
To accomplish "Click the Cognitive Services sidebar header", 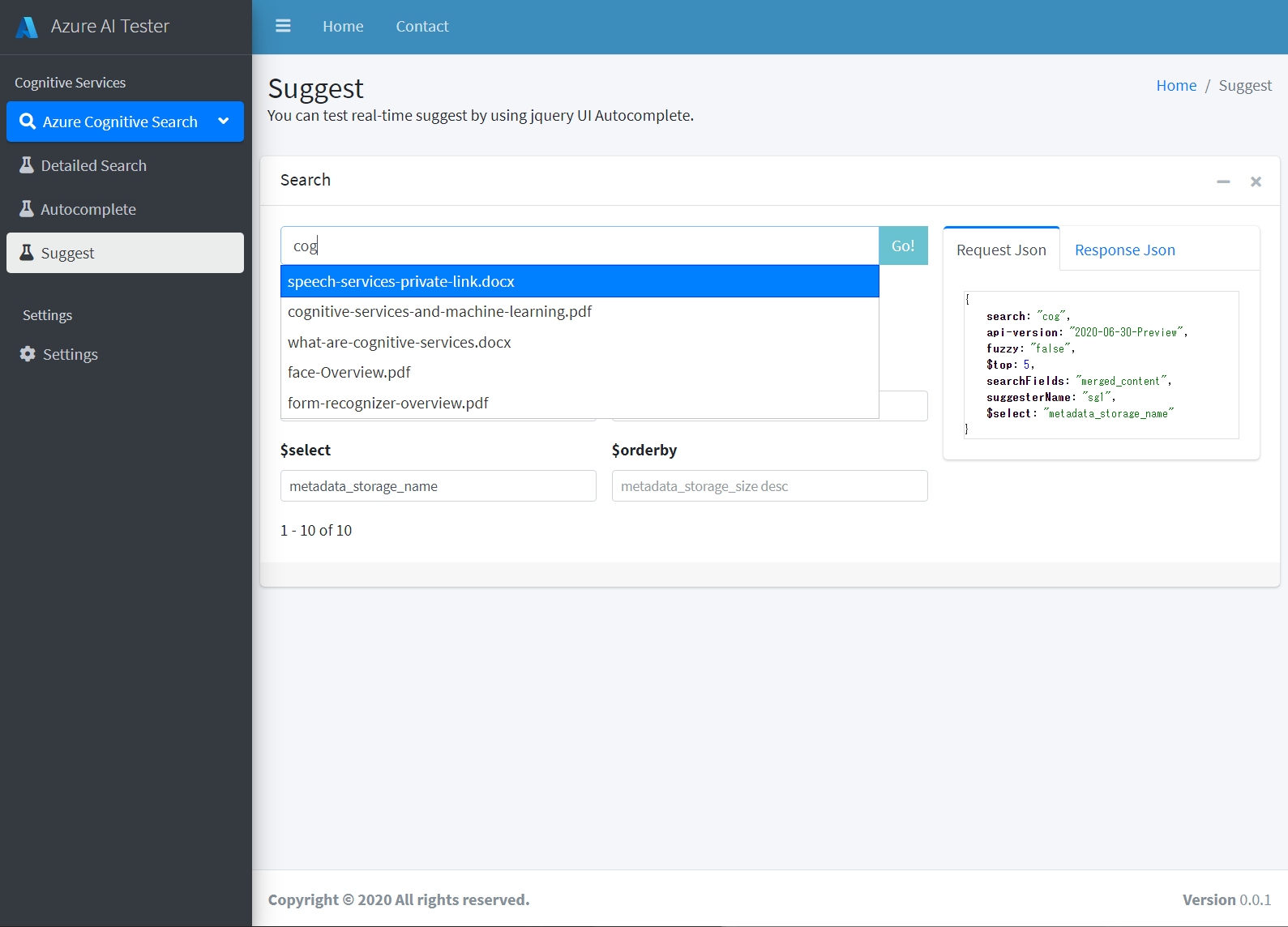I will (x=70, y=83).
